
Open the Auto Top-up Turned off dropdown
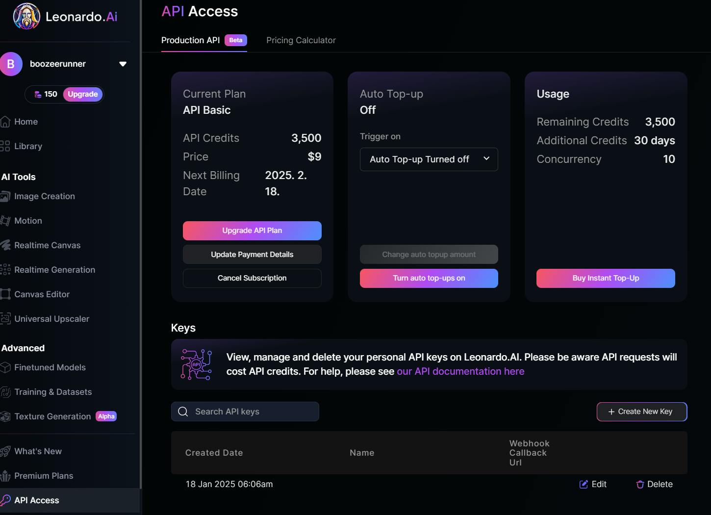coord(429,159)
